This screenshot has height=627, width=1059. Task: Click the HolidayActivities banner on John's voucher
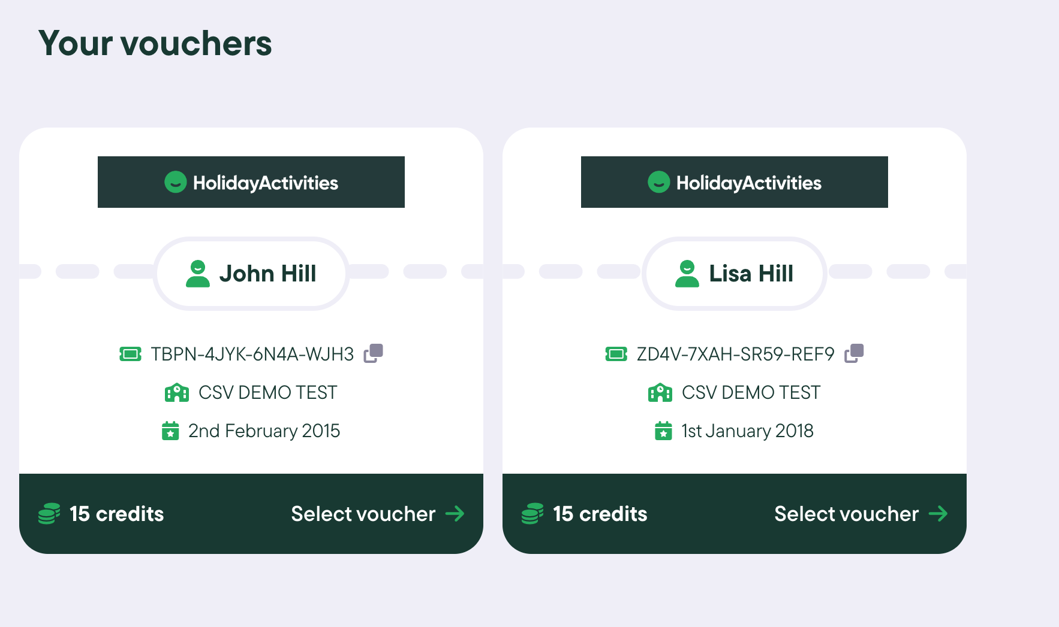[251, 182]
